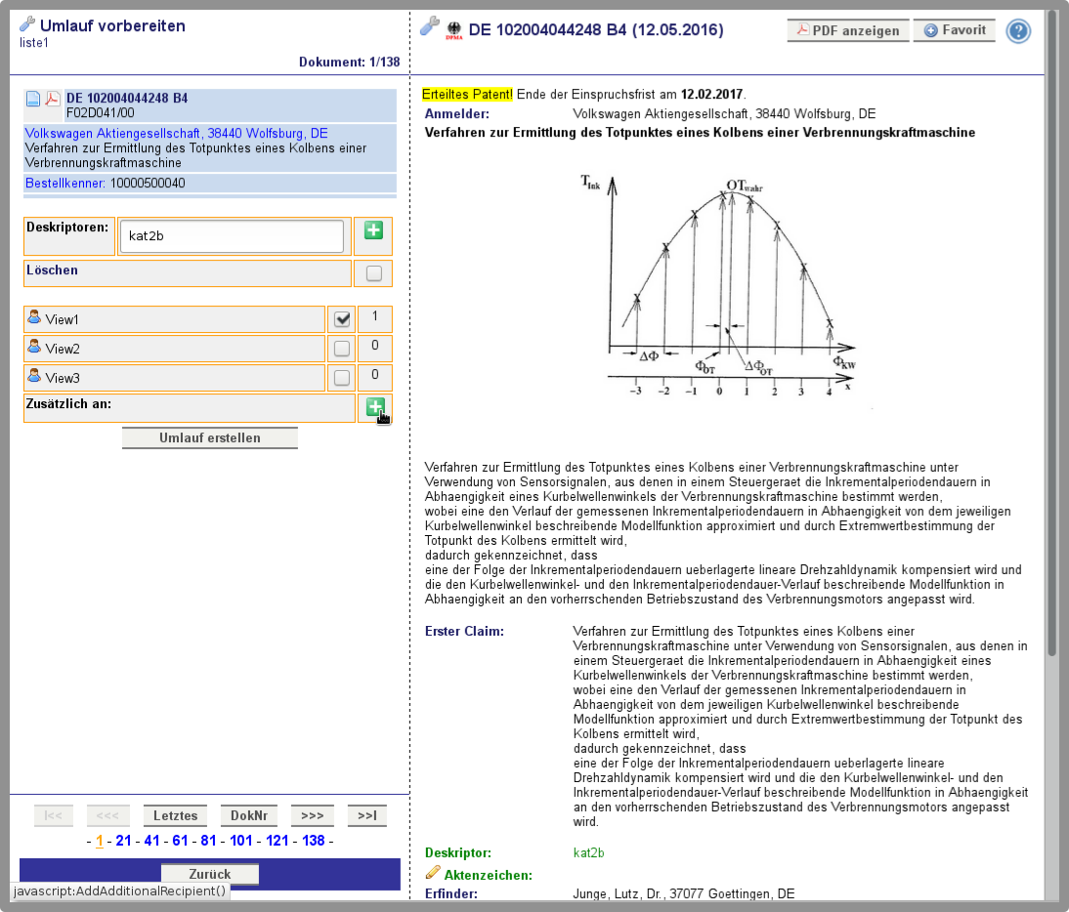Click the Umlauf vorbereiten heading
Viewport: 1069px width, 912px height.
[112, 26]
